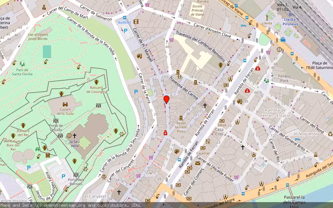Select the post office envelope icon near Carrer del Comerç
The height and width of the screenshot is (208, 333).
pos(197,163)
